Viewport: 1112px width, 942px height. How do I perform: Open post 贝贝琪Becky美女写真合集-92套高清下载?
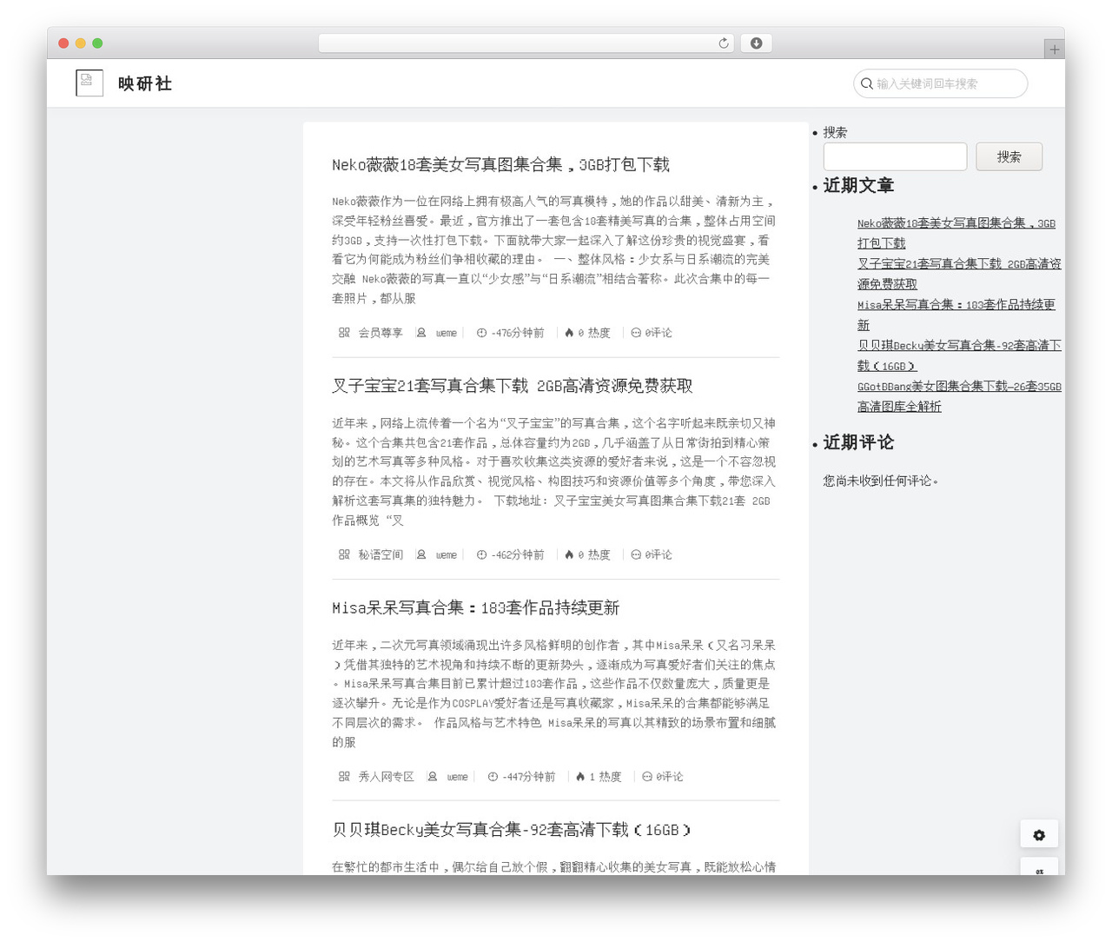coord(512,829)
